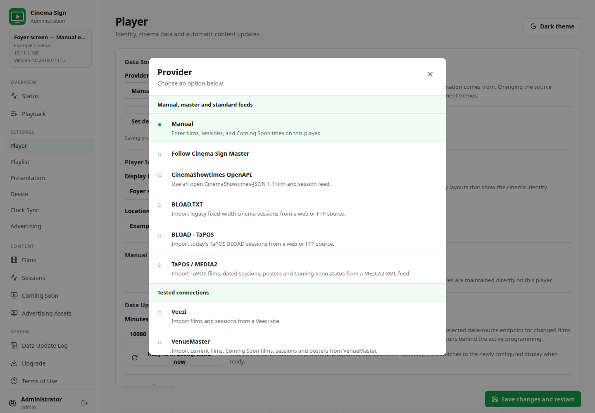
Task: Click Save changes and restart
Action: [x=533, y=399]
